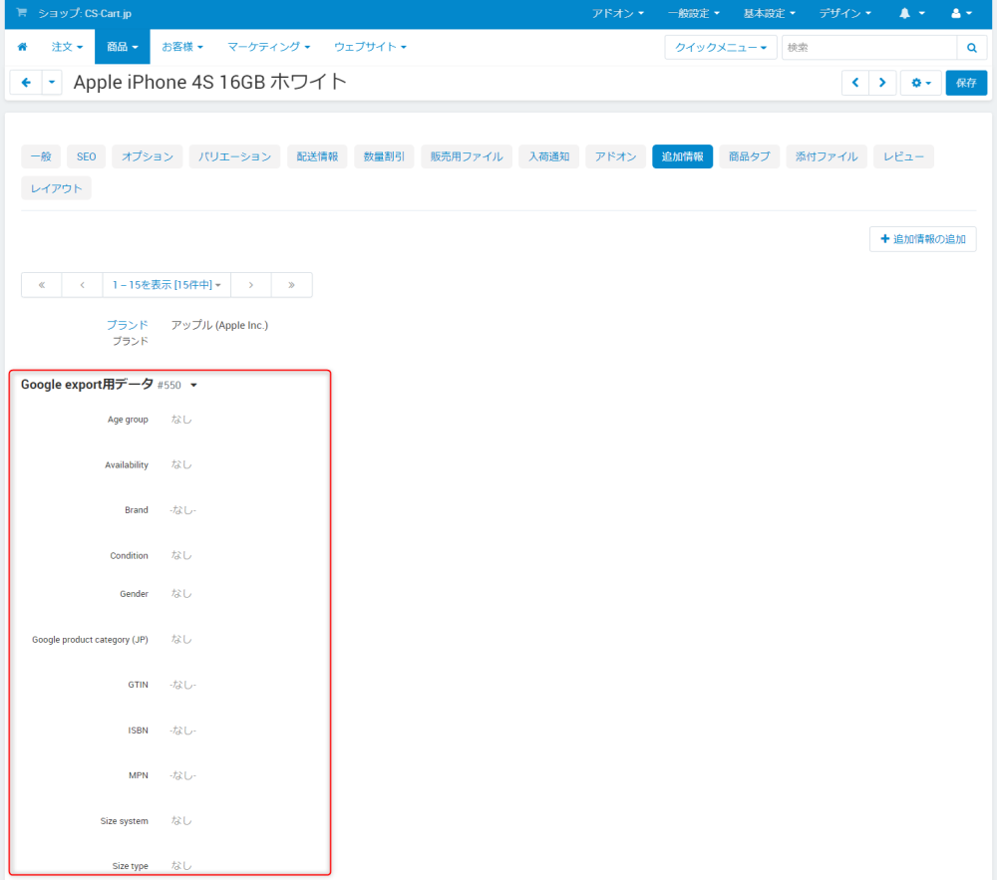Open the notifications bell menu
This screenshot has width=997, height=880.
[911, 13]
